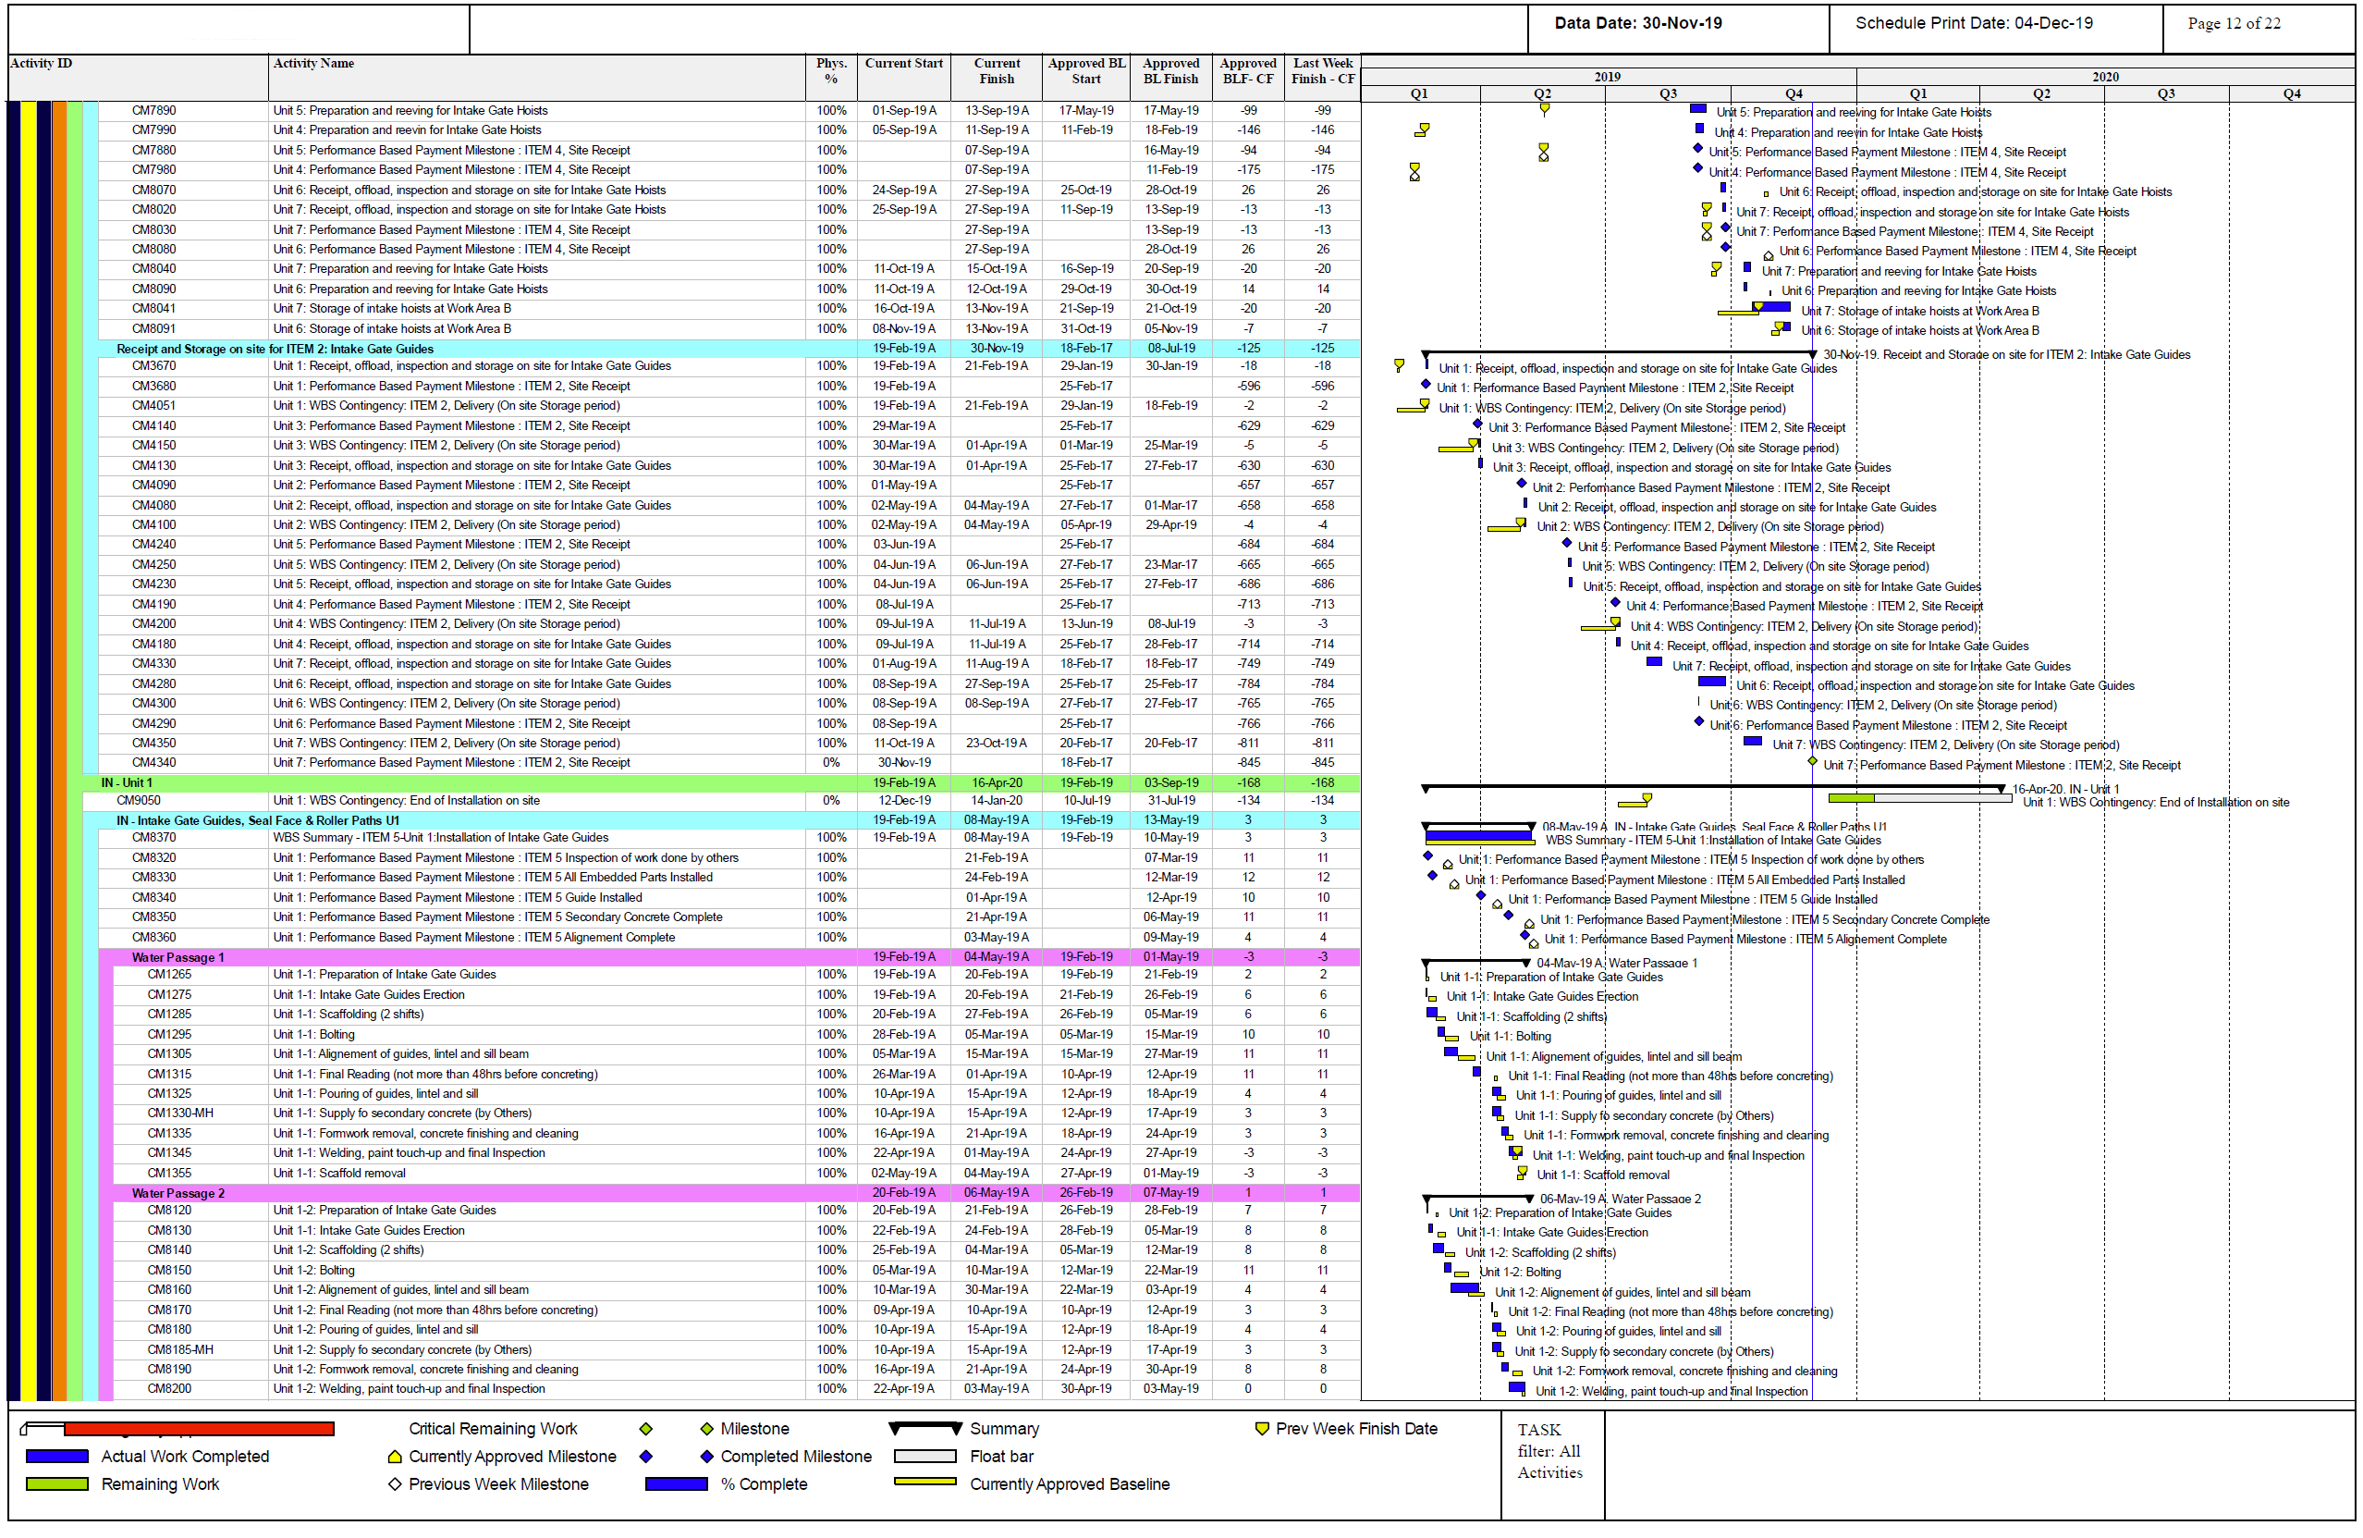Select activity ID CM8070
This screenshot has height=1538, width=2363.
pos(153,190)
